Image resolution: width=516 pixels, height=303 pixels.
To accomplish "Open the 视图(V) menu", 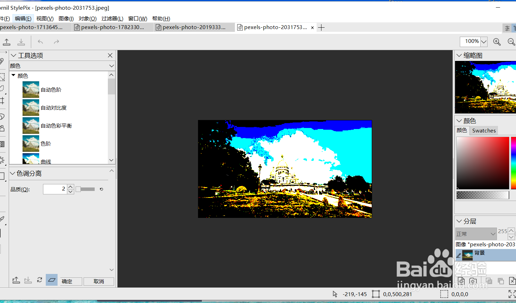I will pyautogui.click(x=45, y=18).
